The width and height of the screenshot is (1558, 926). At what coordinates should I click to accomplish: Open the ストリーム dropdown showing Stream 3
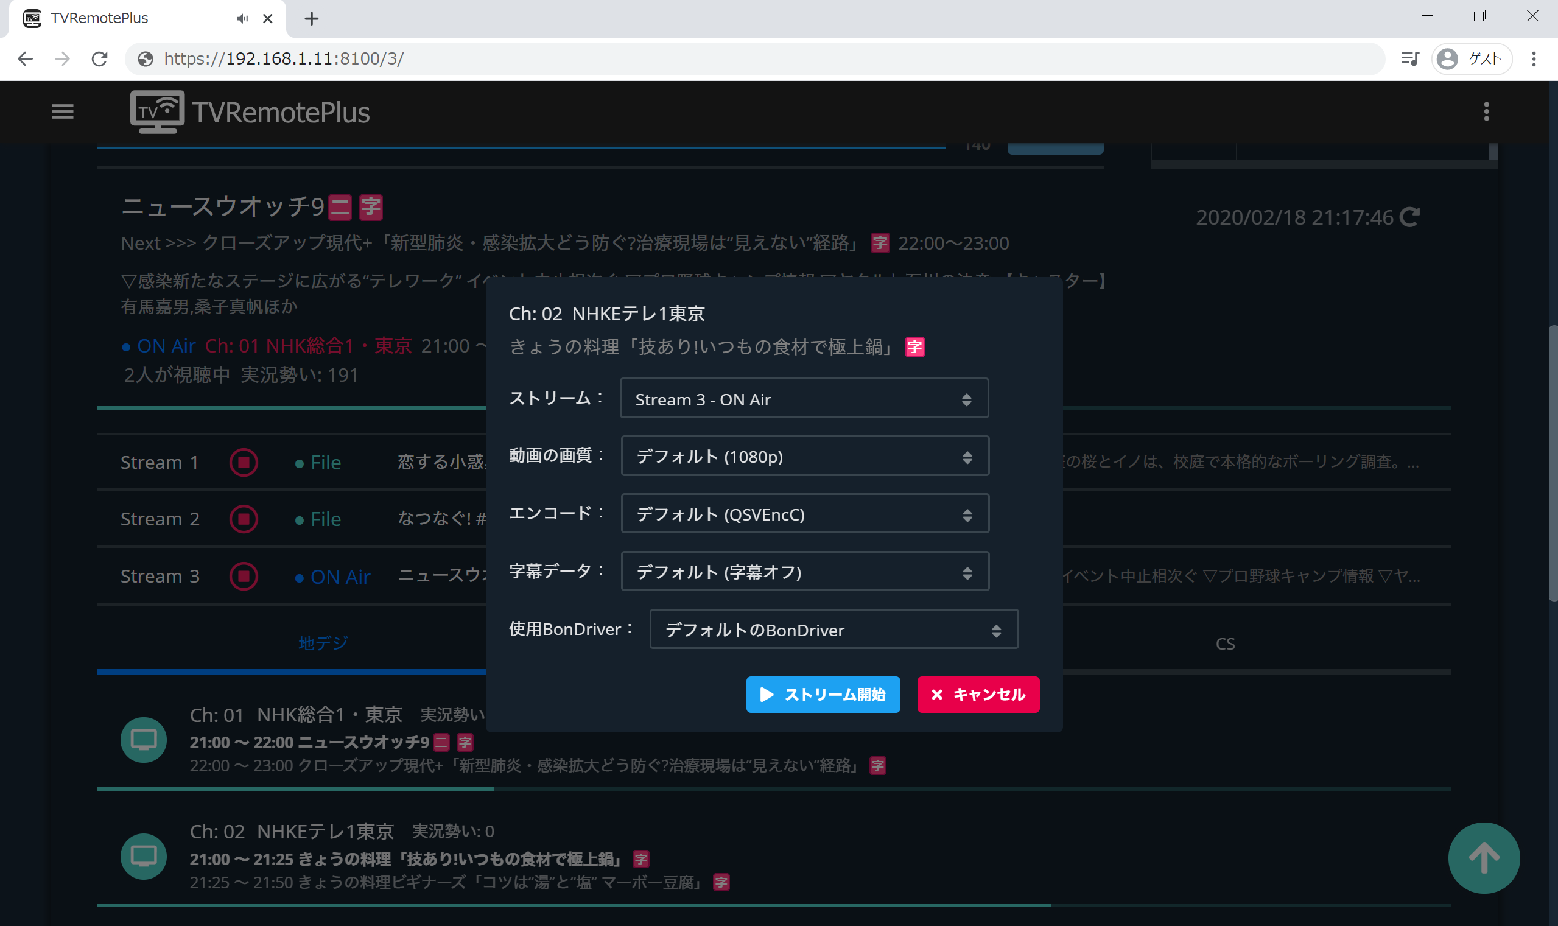804,399
